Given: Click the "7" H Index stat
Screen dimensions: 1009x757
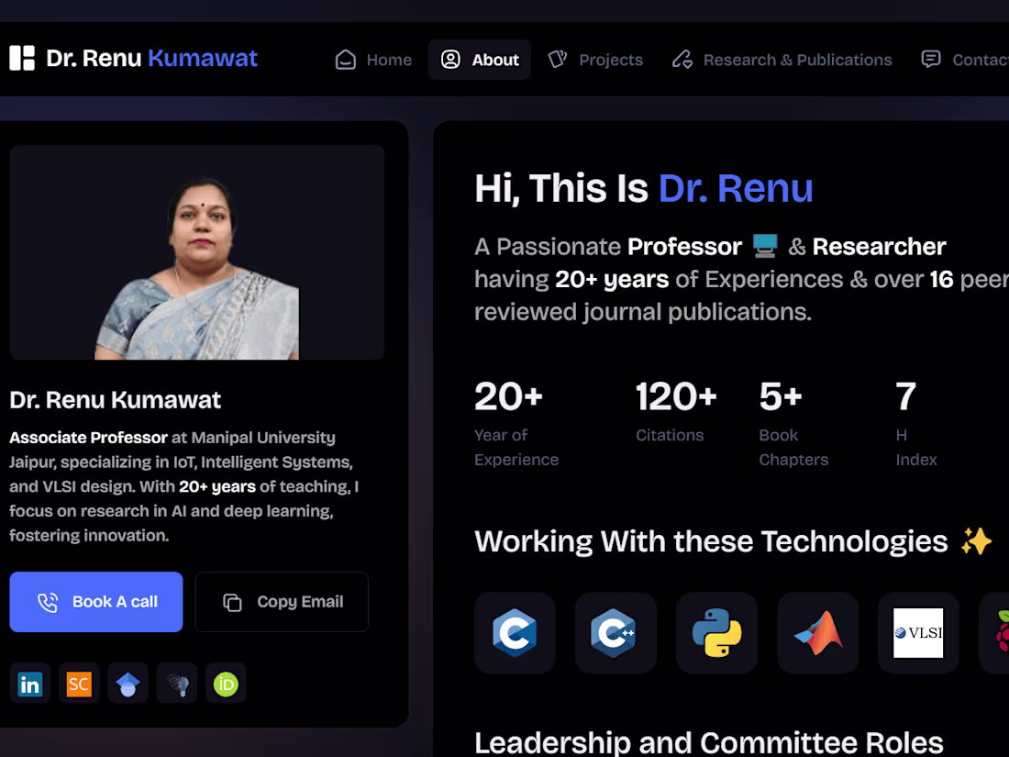Looking at the screenshot, I should [x=906, y=396].
